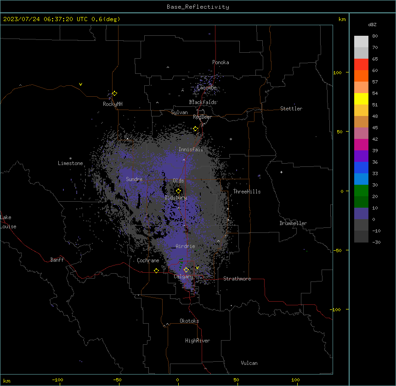
Task: Click the Base_Reflectivity title text
Action: 198,7
